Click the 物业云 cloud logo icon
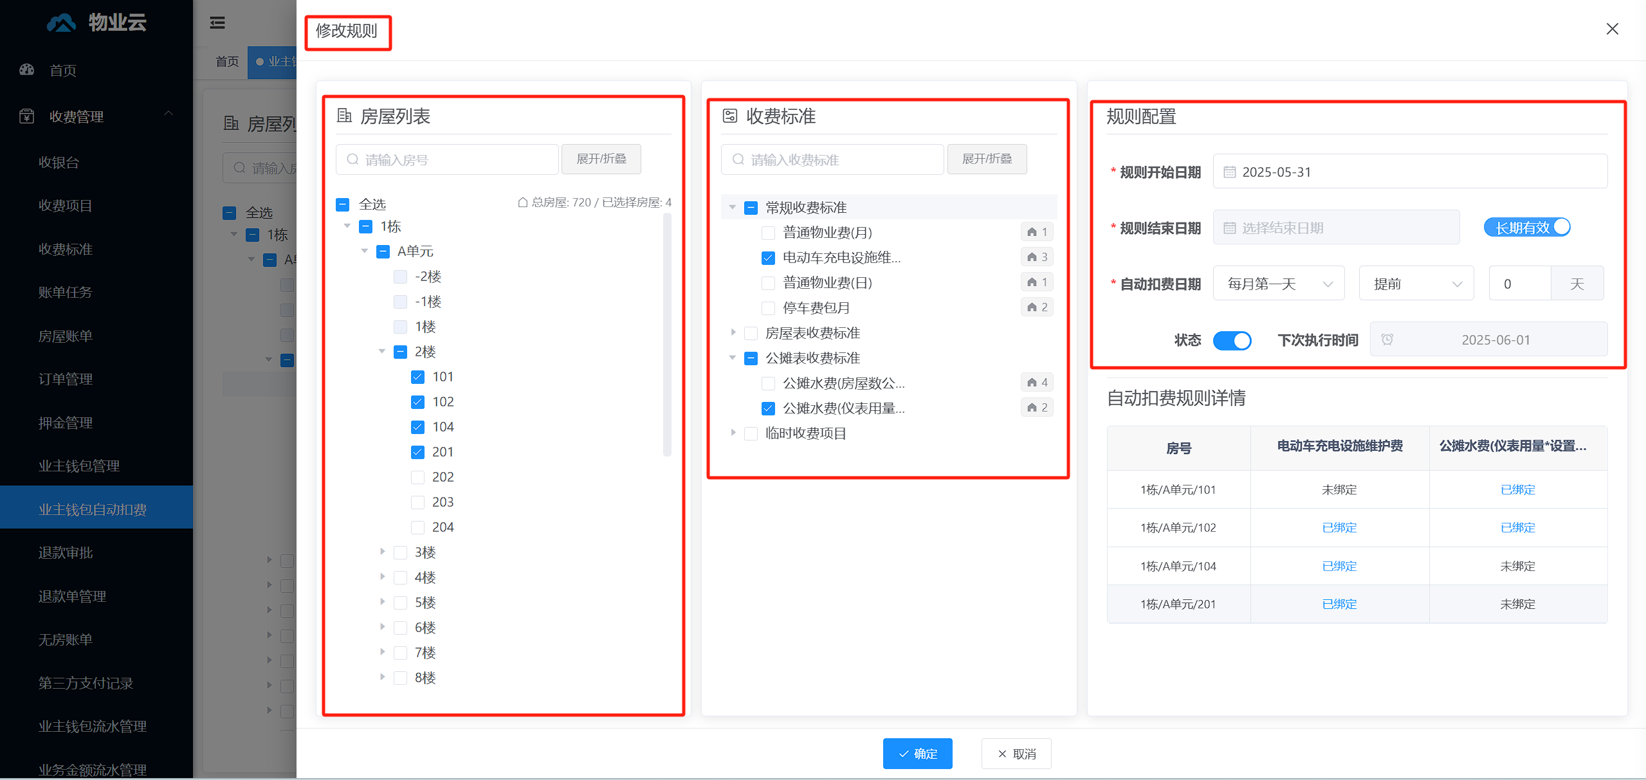This screenshot has height=780, width=1646. pyautogui.click(x=62, y=23)
